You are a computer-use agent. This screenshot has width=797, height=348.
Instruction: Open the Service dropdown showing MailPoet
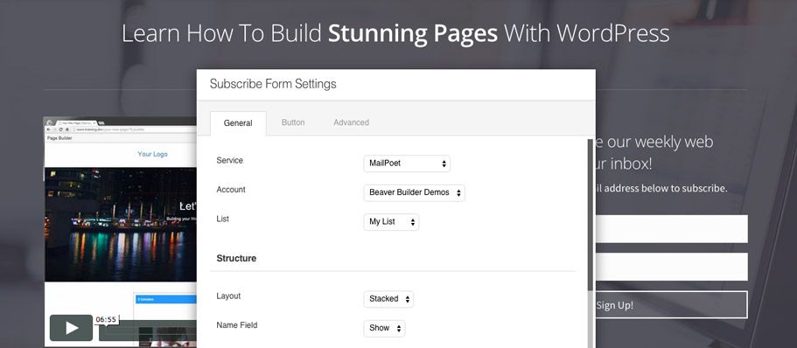coord(407,164)
